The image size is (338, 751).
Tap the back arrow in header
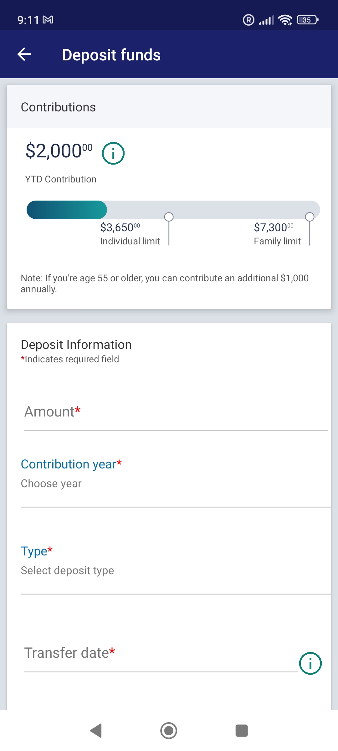point(24,54)
